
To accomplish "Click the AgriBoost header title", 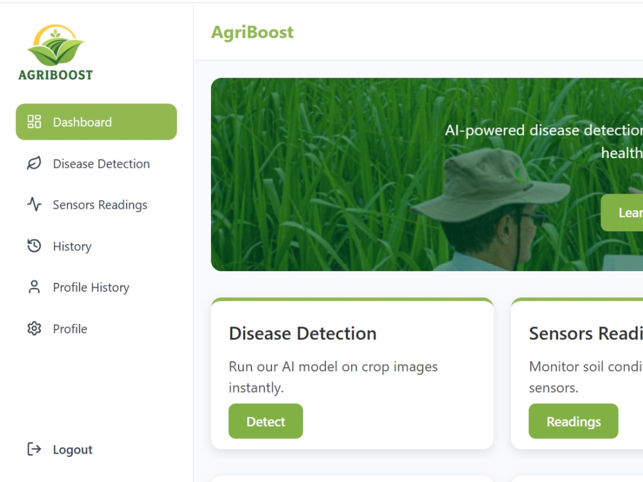I will [x=252, y=32].
